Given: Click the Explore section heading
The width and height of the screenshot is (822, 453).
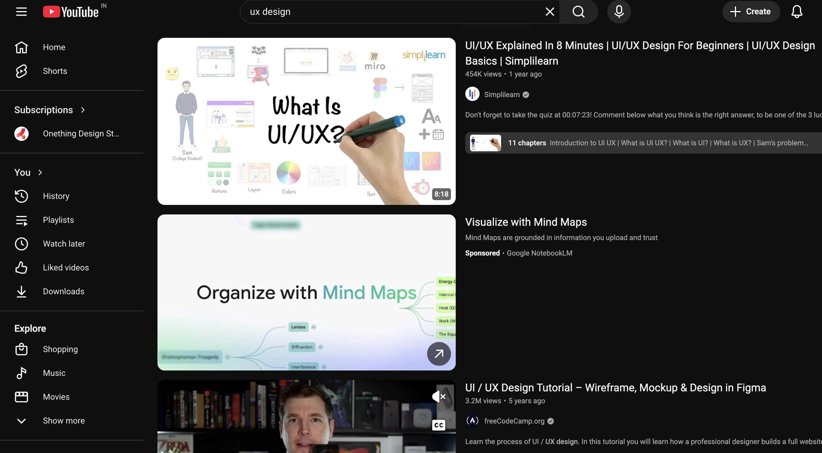Looking at the screenshot, I should click(30, 329).
